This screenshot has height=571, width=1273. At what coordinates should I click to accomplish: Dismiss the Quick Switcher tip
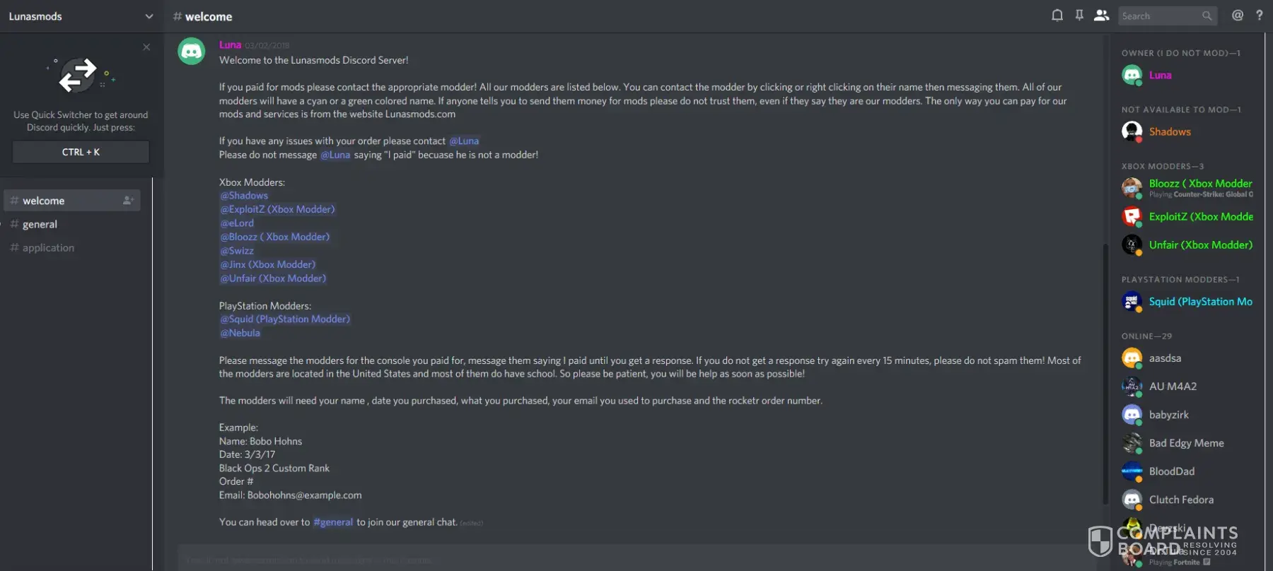[146, 47]
